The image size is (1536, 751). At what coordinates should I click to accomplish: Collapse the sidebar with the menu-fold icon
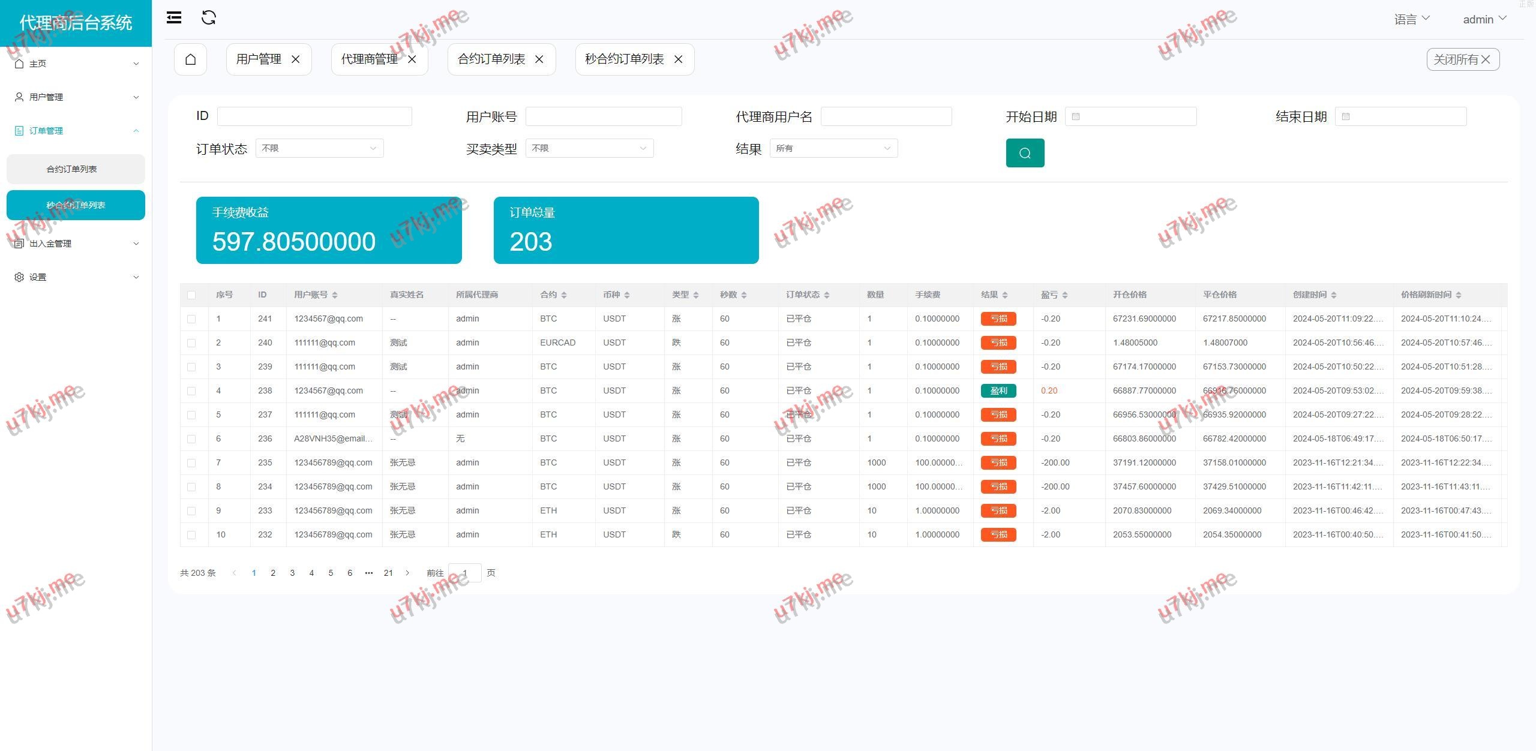click(x=174, y=17)
